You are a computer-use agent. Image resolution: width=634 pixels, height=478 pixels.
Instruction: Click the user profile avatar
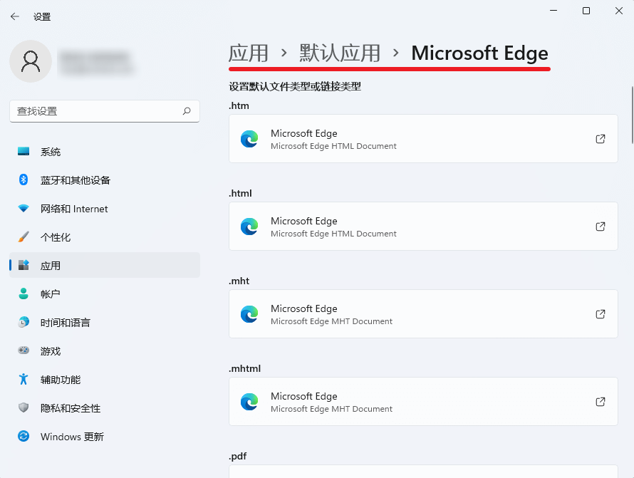coord(31,61)
